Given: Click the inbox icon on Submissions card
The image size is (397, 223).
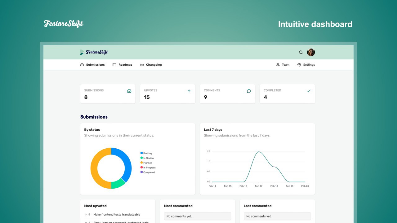Looking at the screenshot, I should [x=129, y=91].
